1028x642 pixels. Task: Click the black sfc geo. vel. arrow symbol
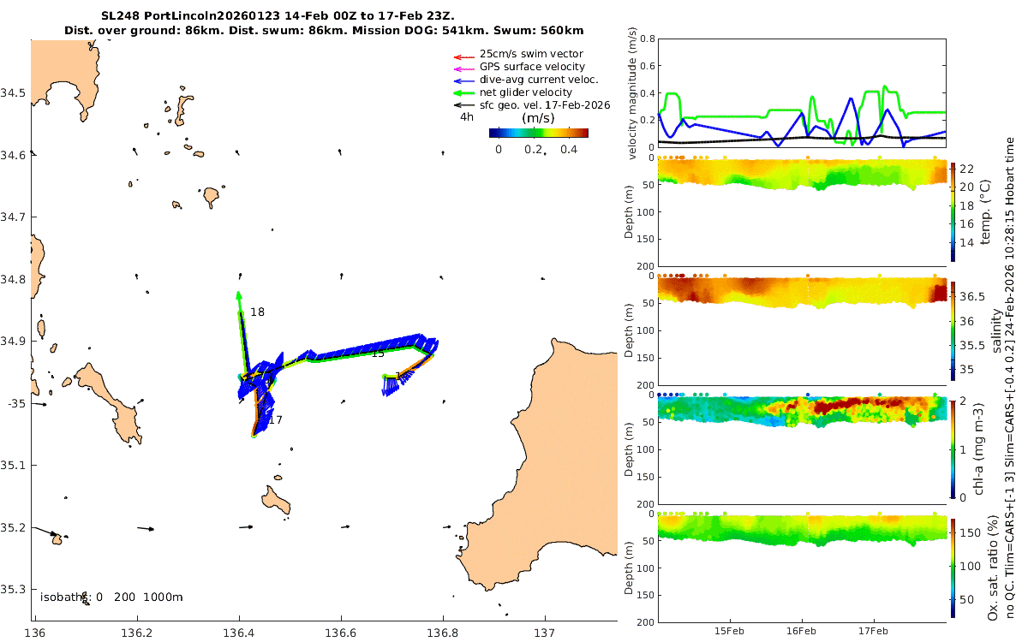[x=463, y=105]
